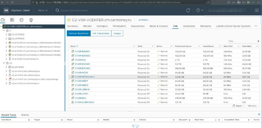Image resolution: width=262 pixels, height=128 pixels.
Task: Open the ACTIONS menu
Action: click(x=144, y=20)
